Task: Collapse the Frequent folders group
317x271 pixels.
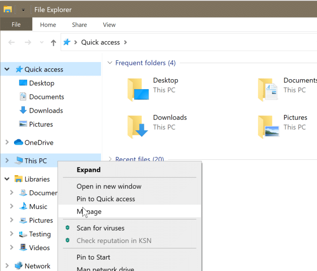Action: click(x=110, y=62)
